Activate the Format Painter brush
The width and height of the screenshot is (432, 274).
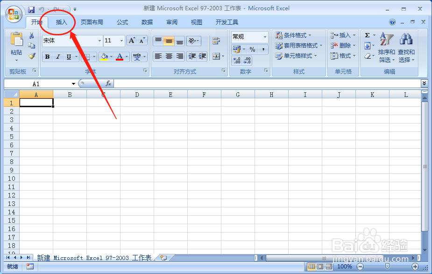[32, 56]
